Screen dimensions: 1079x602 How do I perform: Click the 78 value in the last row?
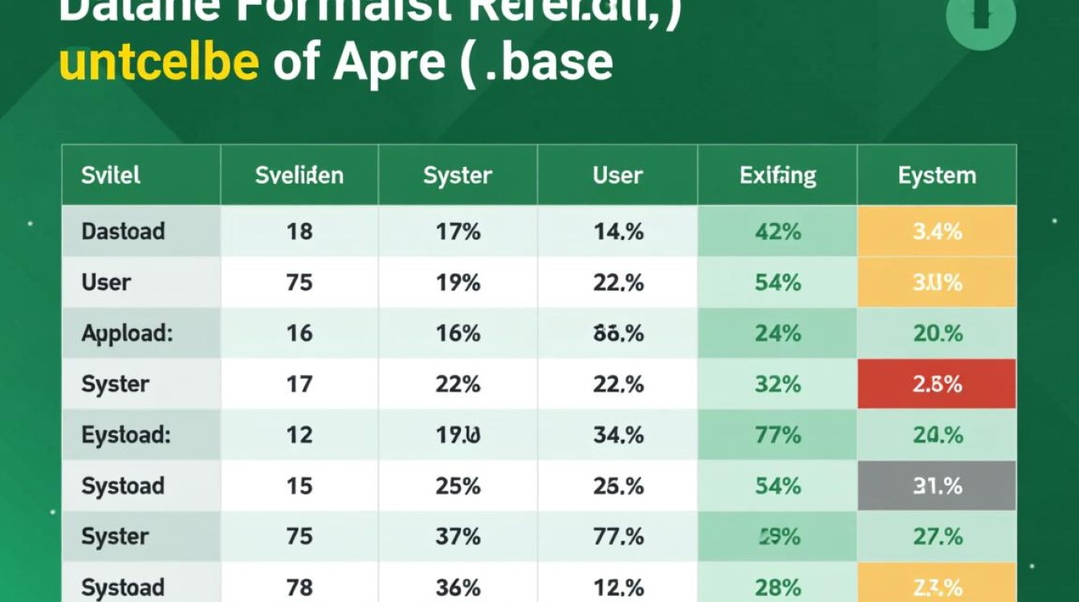(x=299, y=587)
